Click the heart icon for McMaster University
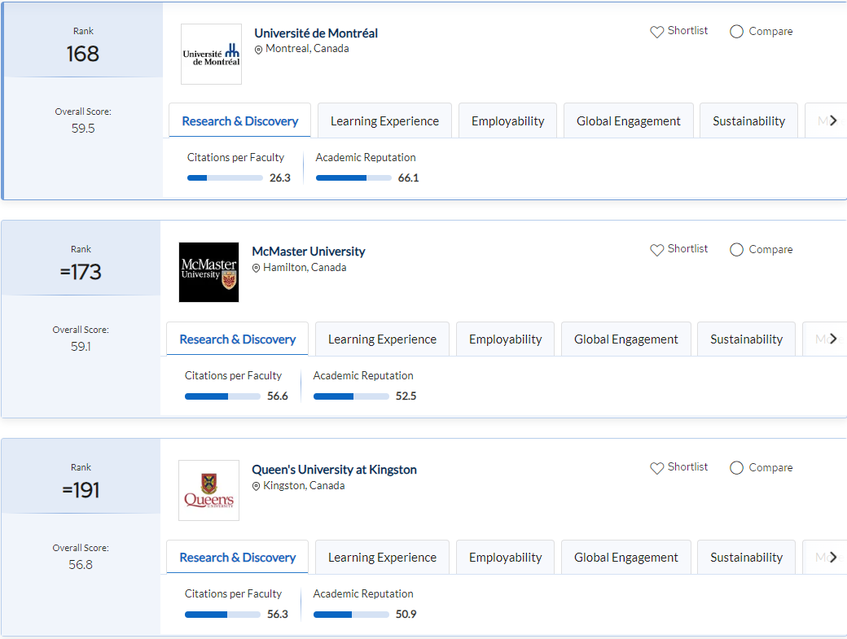The height and width of the screenshot is (639, 847). (x=657, y=250)
